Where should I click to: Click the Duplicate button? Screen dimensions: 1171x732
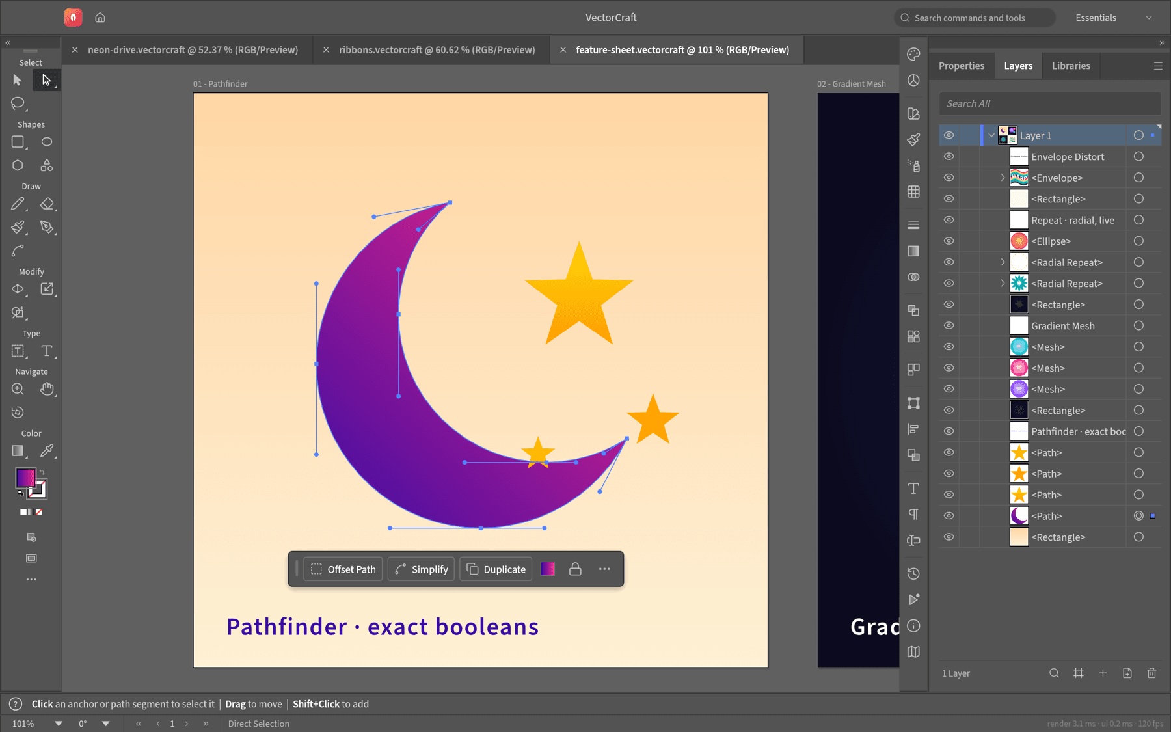pyautogui.click(x=496, y=569)
